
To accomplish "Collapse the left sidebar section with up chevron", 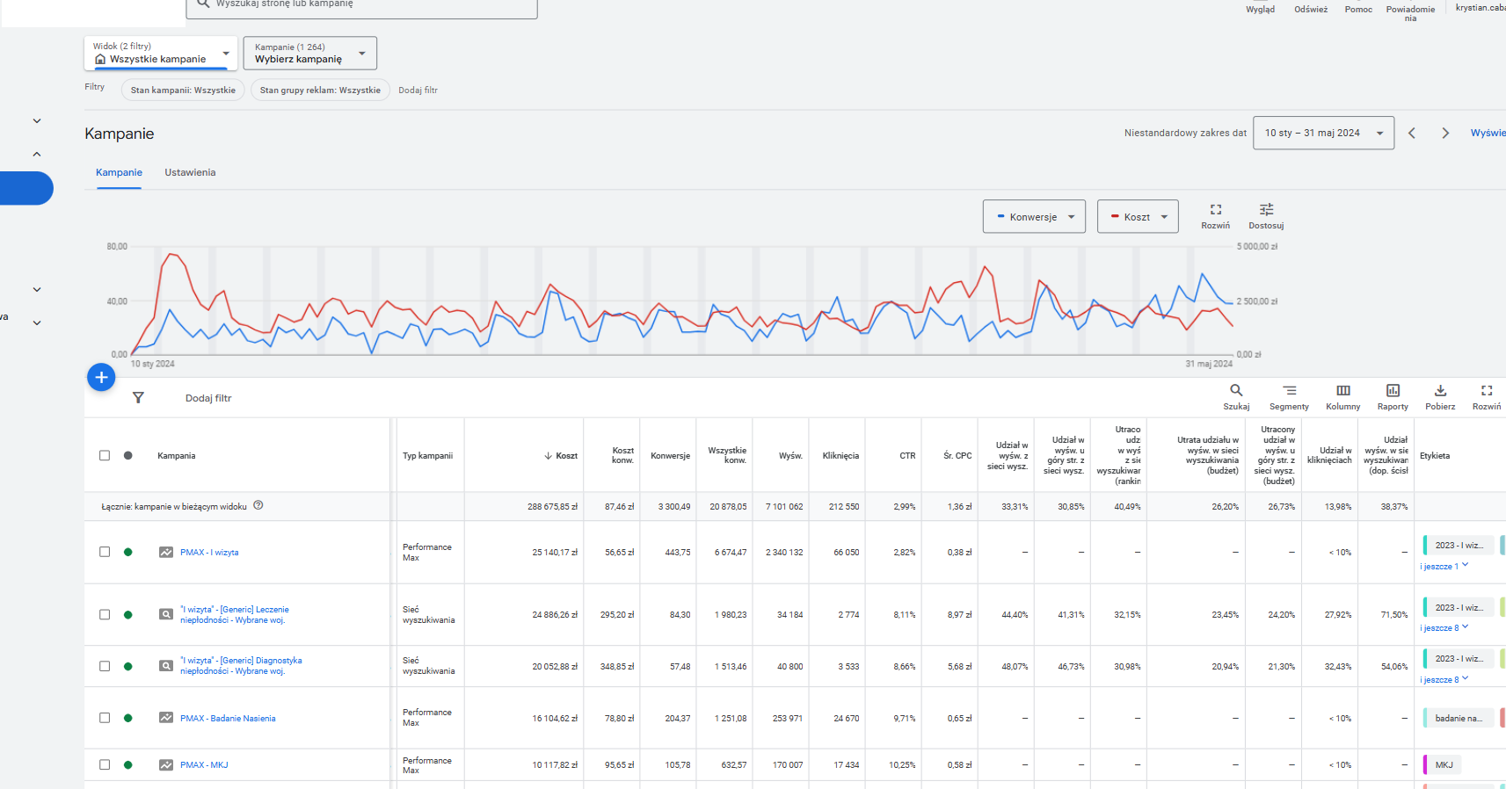I will (37, 155).
